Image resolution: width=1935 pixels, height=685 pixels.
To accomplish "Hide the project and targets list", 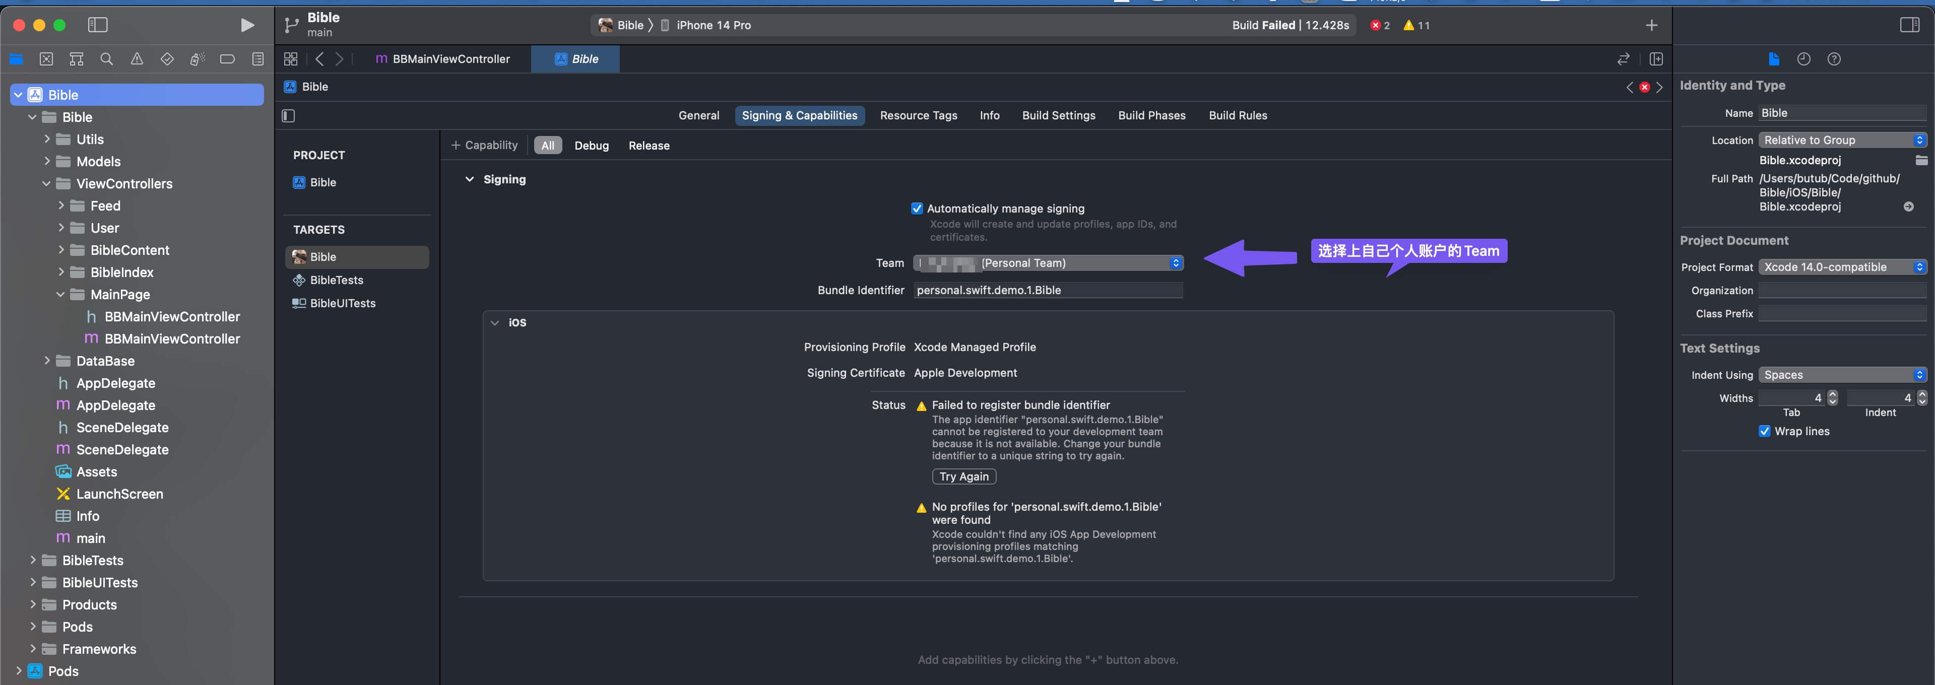I will (288, 116).
